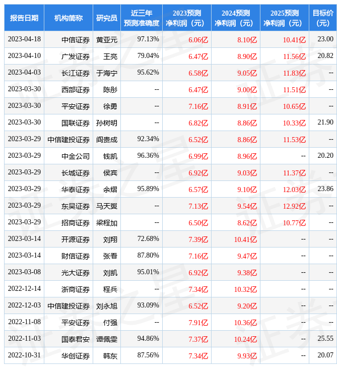Click target price 25.55
This screenshot has width=337, height=368.
[325, 339]
